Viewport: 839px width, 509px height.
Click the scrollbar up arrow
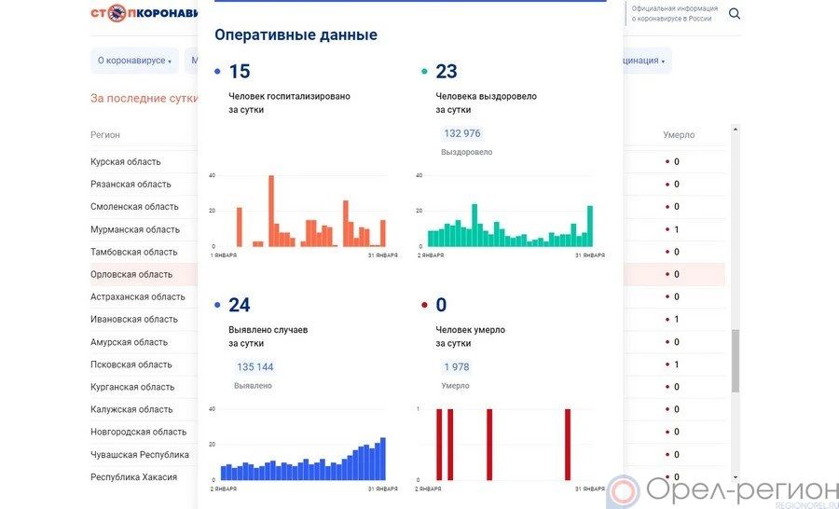pyautogui.click(x=735, y=130)
